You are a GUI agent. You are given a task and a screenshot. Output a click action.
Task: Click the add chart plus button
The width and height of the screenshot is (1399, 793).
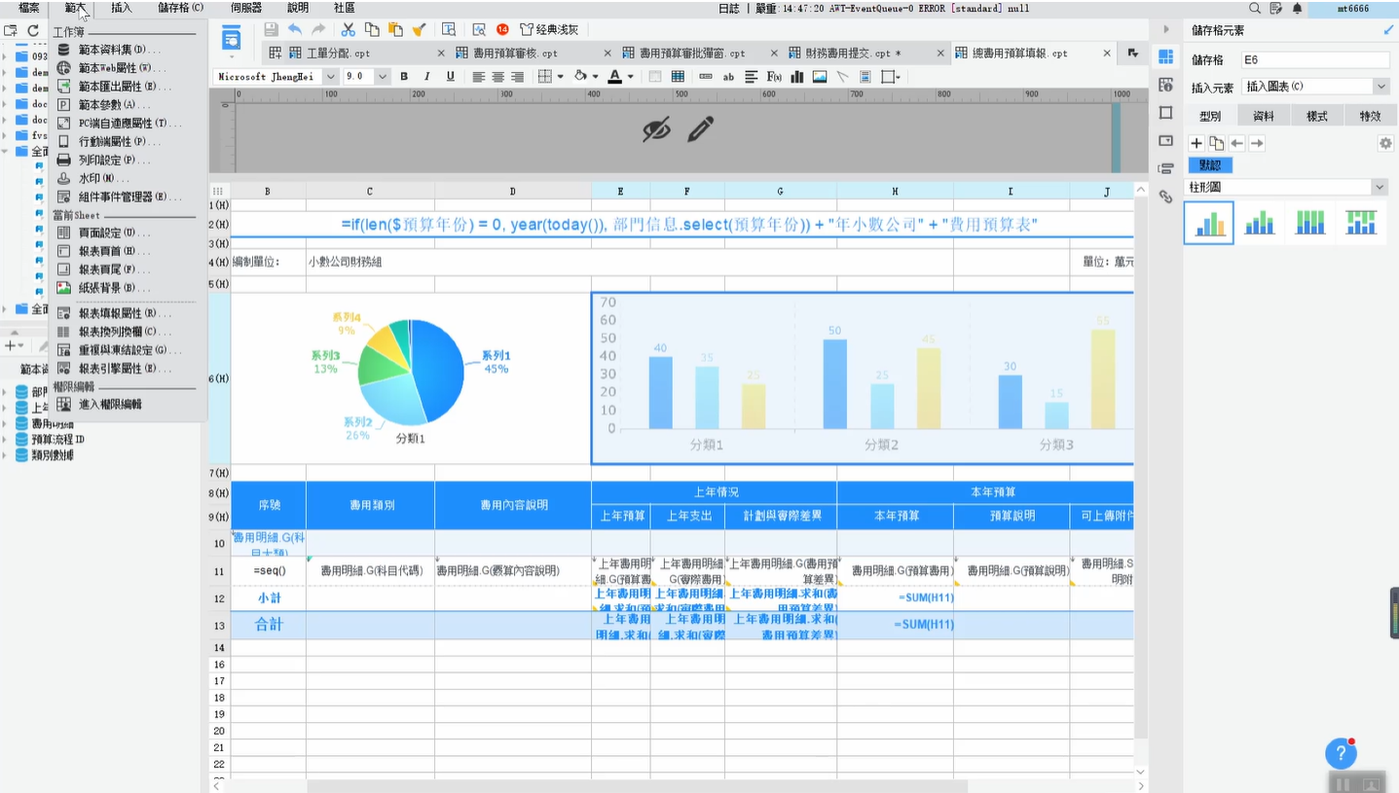(1197, 144)
